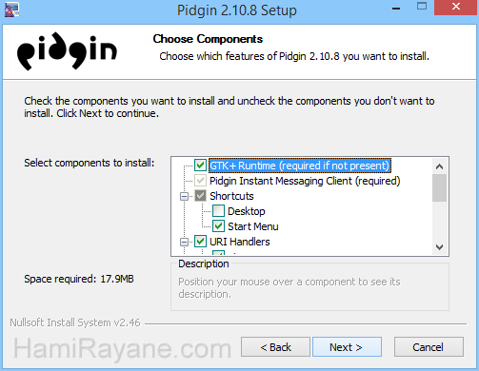Click the components list scrollbar thumb

tap(439, 187)
